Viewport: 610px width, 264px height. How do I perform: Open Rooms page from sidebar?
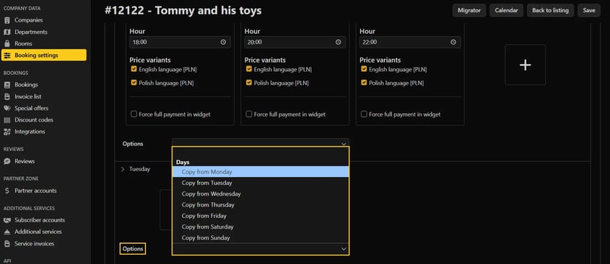(23, 43)
